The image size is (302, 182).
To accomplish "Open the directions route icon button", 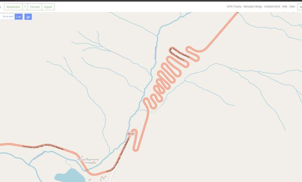I will pyautogui.click(x=28, y=17).
